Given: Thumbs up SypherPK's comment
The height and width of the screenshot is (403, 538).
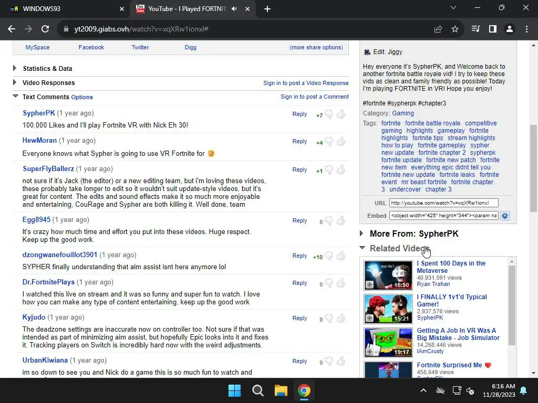Looking at the screenshot, I should (340, 114).
